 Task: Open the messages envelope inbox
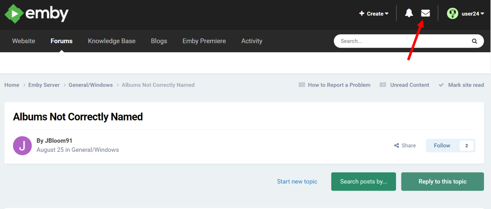point(426,13)
